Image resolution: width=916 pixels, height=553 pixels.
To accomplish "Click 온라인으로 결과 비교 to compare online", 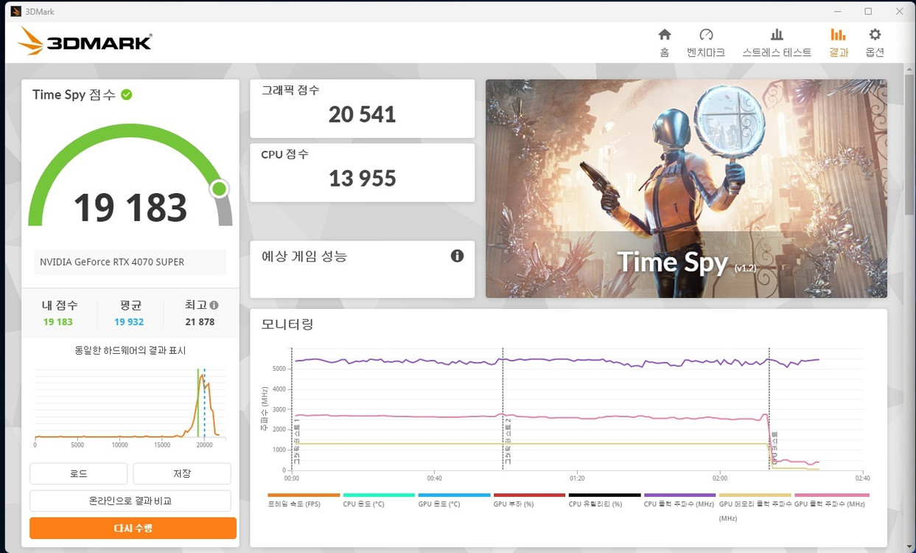I will coord(130,501).
